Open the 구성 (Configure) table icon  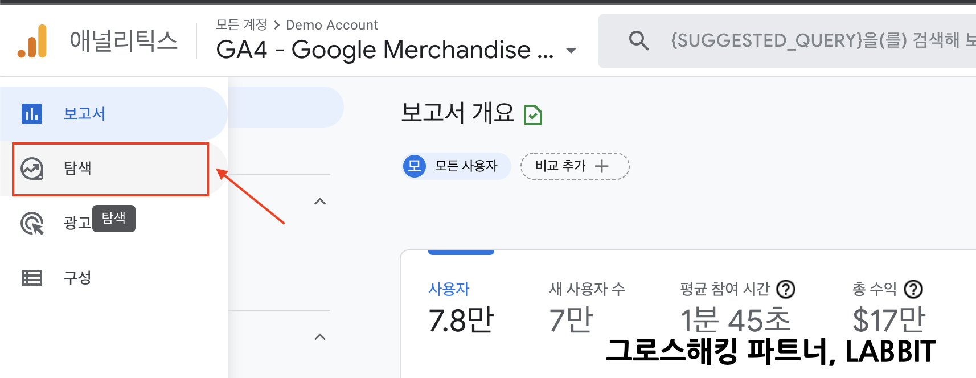pyautogui.click(x=32, y=278)
